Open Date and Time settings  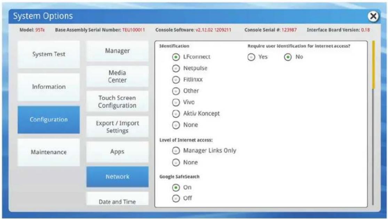pos(117,199)
